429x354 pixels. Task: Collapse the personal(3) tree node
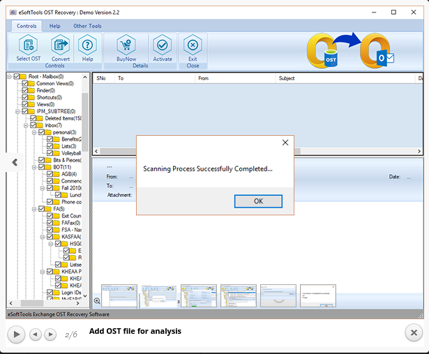[x=34, y=132]
